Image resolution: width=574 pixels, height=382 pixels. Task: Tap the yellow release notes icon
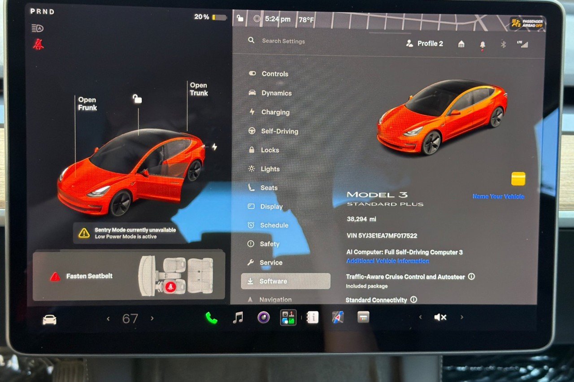[518, 179]
